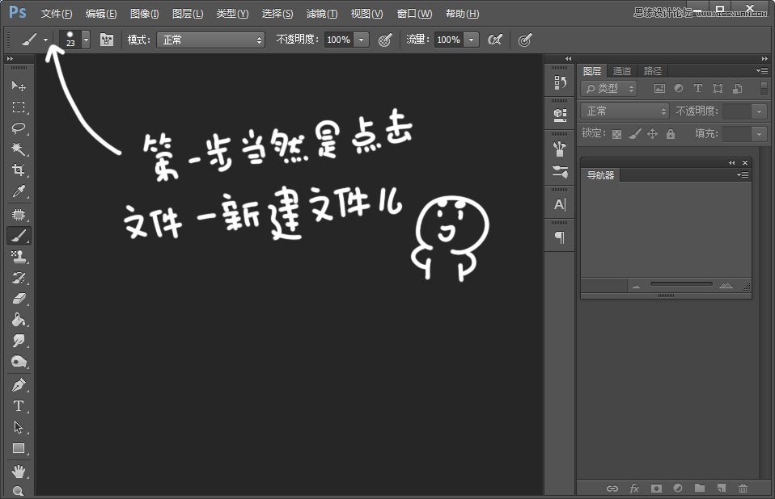Open the brush preset picker dropdown
This screenshot has width=775, height=499.
[x=86, y=40]
